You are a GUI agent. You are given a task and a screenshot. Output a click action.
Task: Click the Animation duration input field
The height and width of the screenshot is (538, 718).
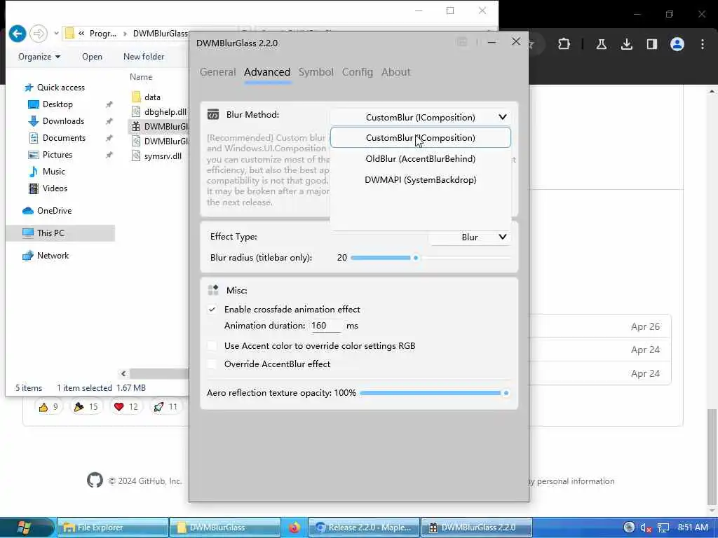[325, 326]
